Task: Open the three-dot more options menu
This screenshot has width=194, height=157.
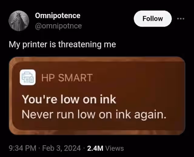Action: tap(181, 19)
